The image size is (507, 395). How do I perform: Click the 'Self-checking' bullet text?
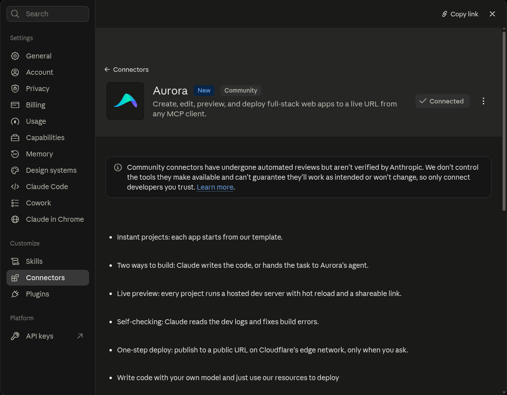click(218, 322)
